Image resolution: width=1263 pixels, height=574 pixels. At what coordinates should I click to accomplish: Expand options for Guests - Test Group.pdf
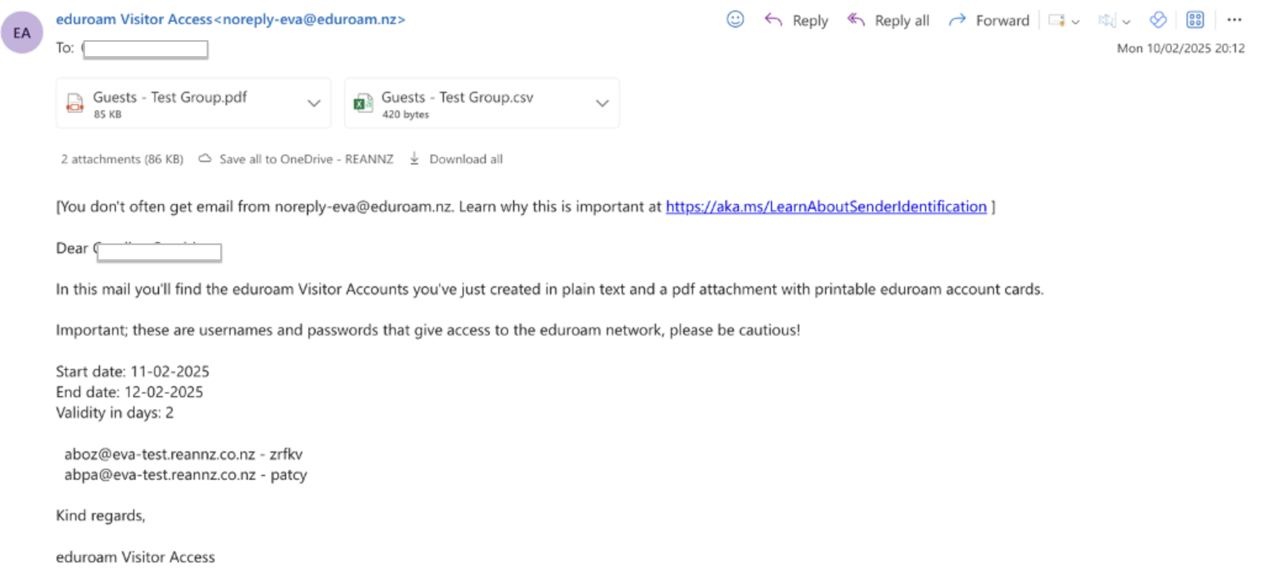[313, 103]
